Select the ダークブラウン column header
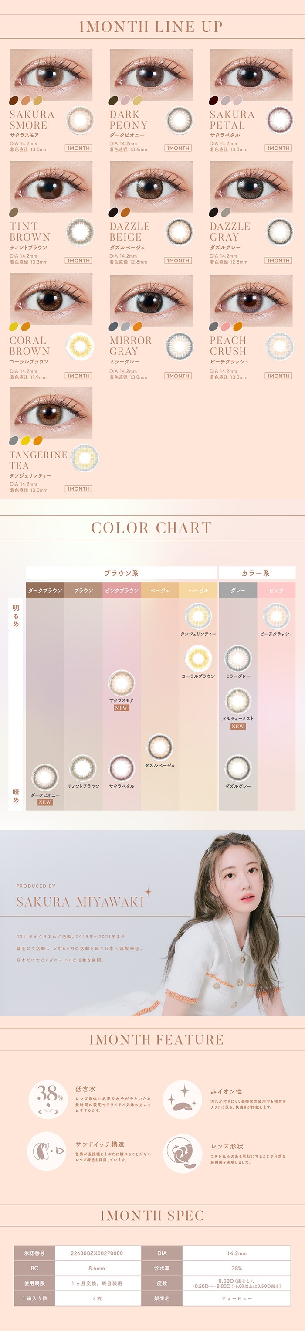 coord(45,590)
